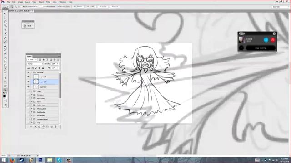Enable Zoom All Windows checkbox
This screenshot has height=163, width=291.
click(41, 7)
